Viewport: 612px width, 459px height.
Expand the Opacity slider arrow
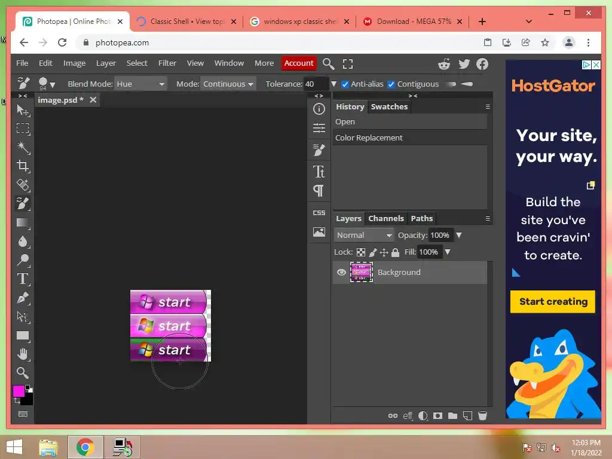coord(459,235)
